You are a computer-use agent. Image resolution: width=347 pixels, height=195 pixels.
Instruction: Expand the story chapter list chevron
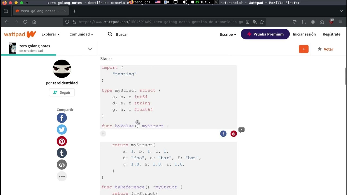[x=90, y=49]
